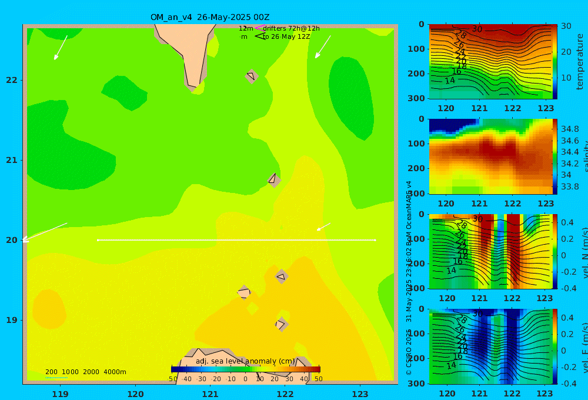Click the 'to 26 May 12Z' legend text

coord(286,36)
